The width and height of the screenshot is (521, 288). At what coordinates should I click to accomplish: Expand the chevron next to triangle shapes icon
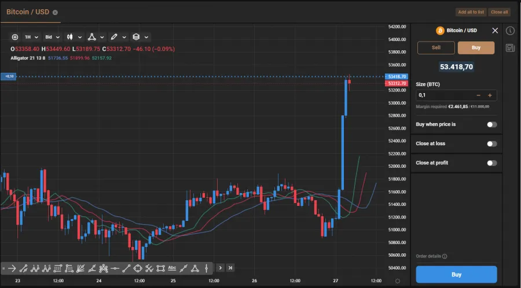point(102,37)
